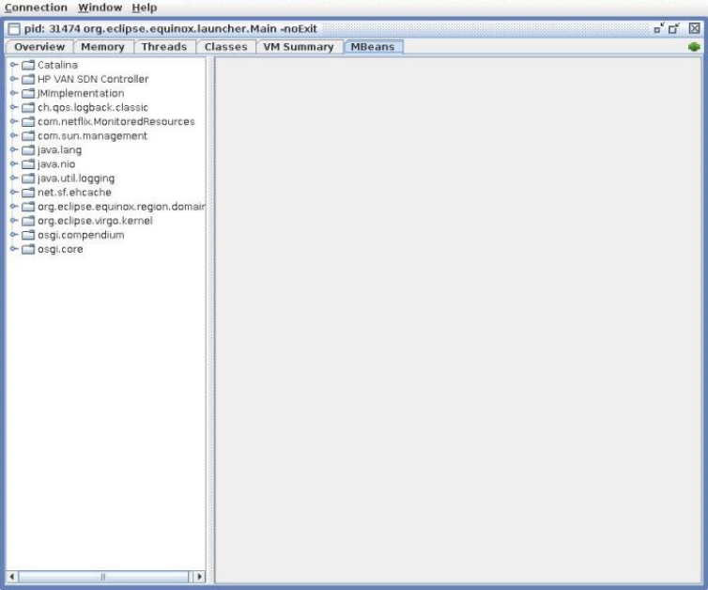Click the Catalina folder icon

click(x=28, y=65)
